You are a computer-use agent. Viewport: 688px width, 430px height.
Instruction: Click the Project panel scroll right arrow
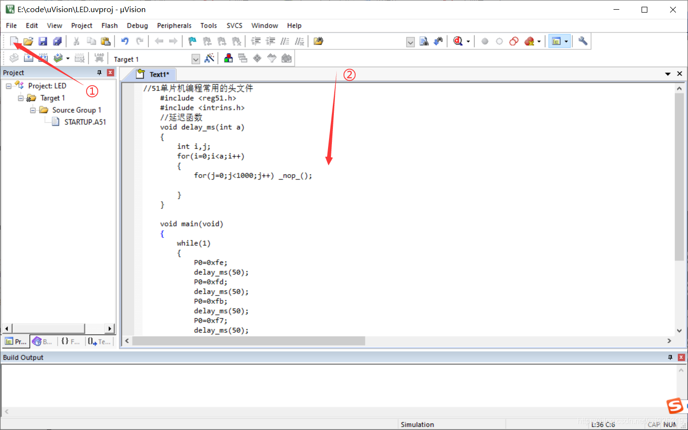[110, 329]
